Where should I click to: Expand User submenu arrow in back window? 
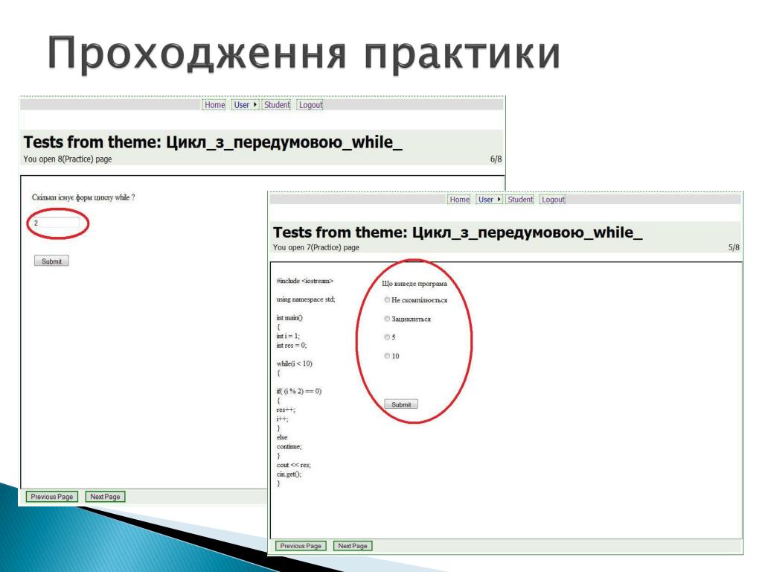(x=254, y=104)
